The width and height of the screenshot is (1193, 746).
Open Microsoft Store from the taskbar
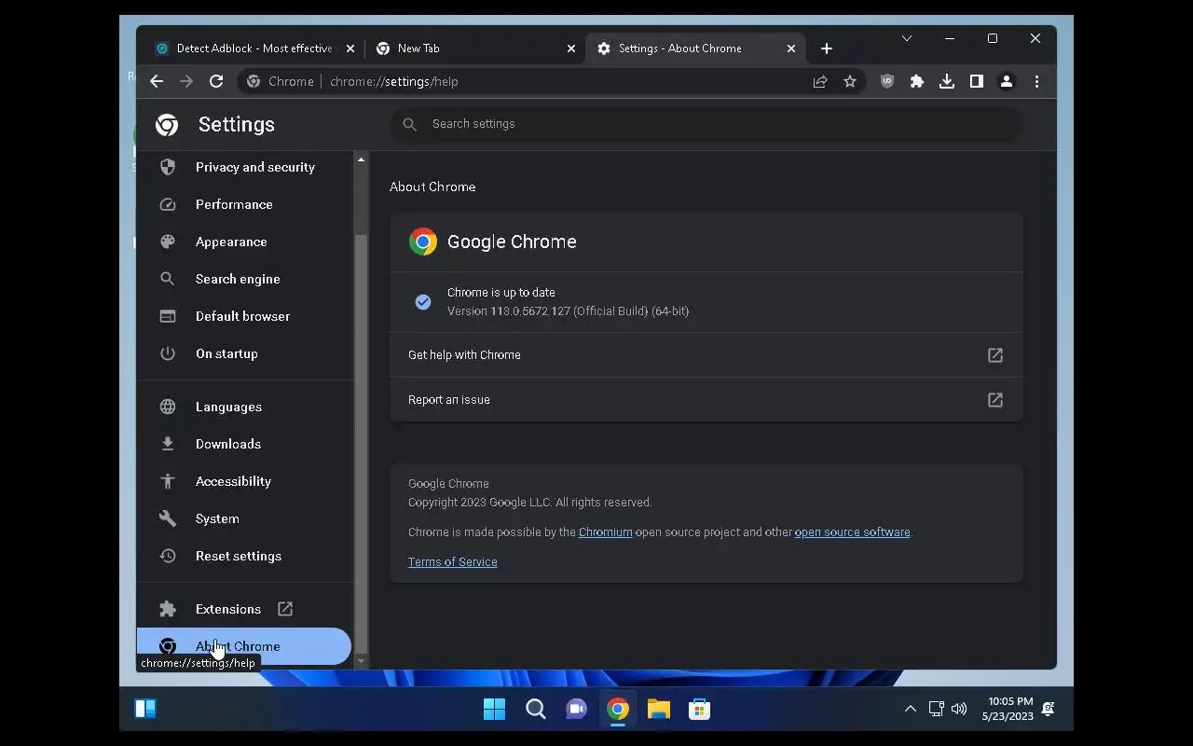pos(700,710)
